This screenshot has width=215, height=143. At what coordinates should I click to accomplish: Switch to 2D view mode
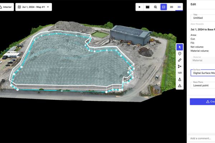click(x=171, y=7)
